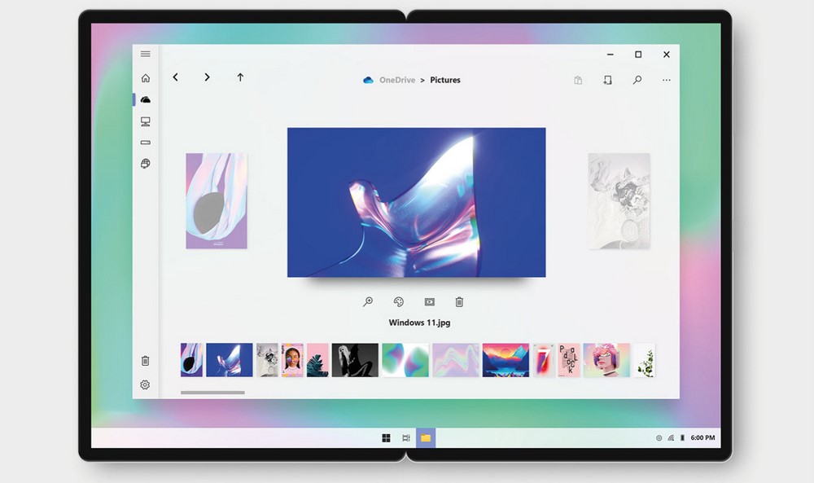Select the pastel wave thumbnail
The image size is (814, 483).
coord(456,359)
